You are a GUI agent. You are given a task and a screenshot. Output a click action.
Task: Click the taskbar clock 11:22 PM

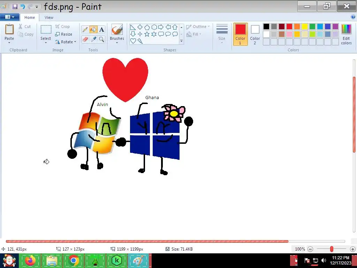(x=340, y=258)
